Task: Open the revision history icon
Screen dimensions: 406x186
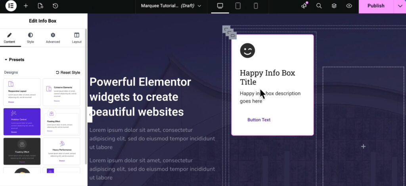Action: point(55,6)
